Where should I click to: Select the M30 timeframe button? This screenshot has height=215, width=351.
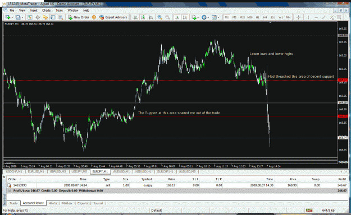[x=250, y=17]
